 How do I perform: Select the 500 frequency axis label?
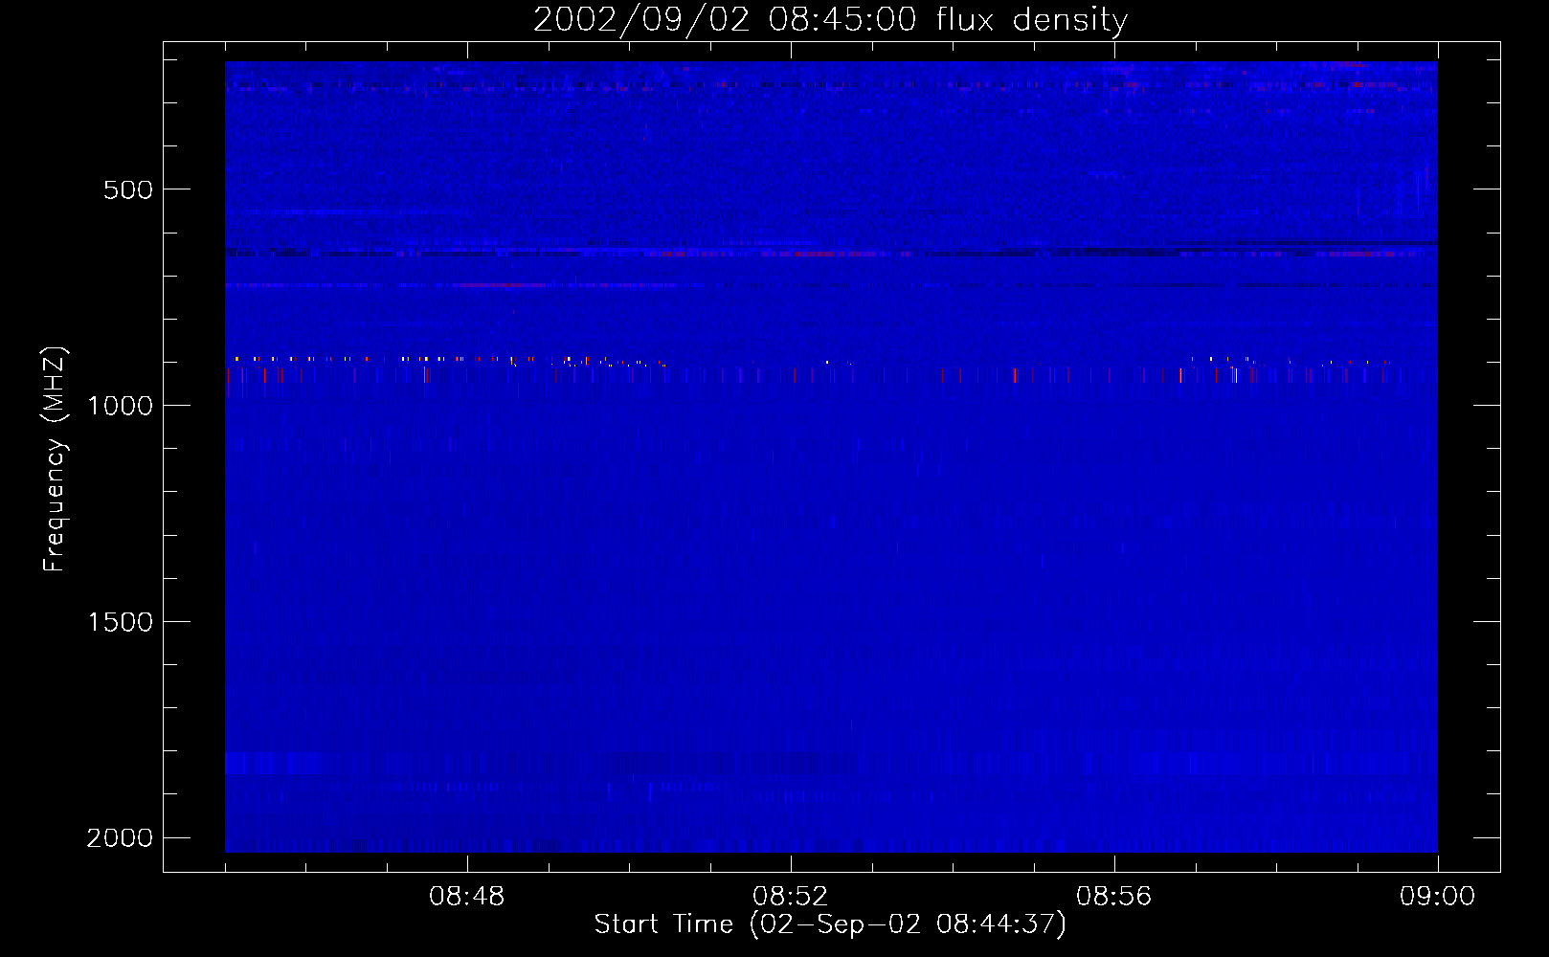click(128, 189)
